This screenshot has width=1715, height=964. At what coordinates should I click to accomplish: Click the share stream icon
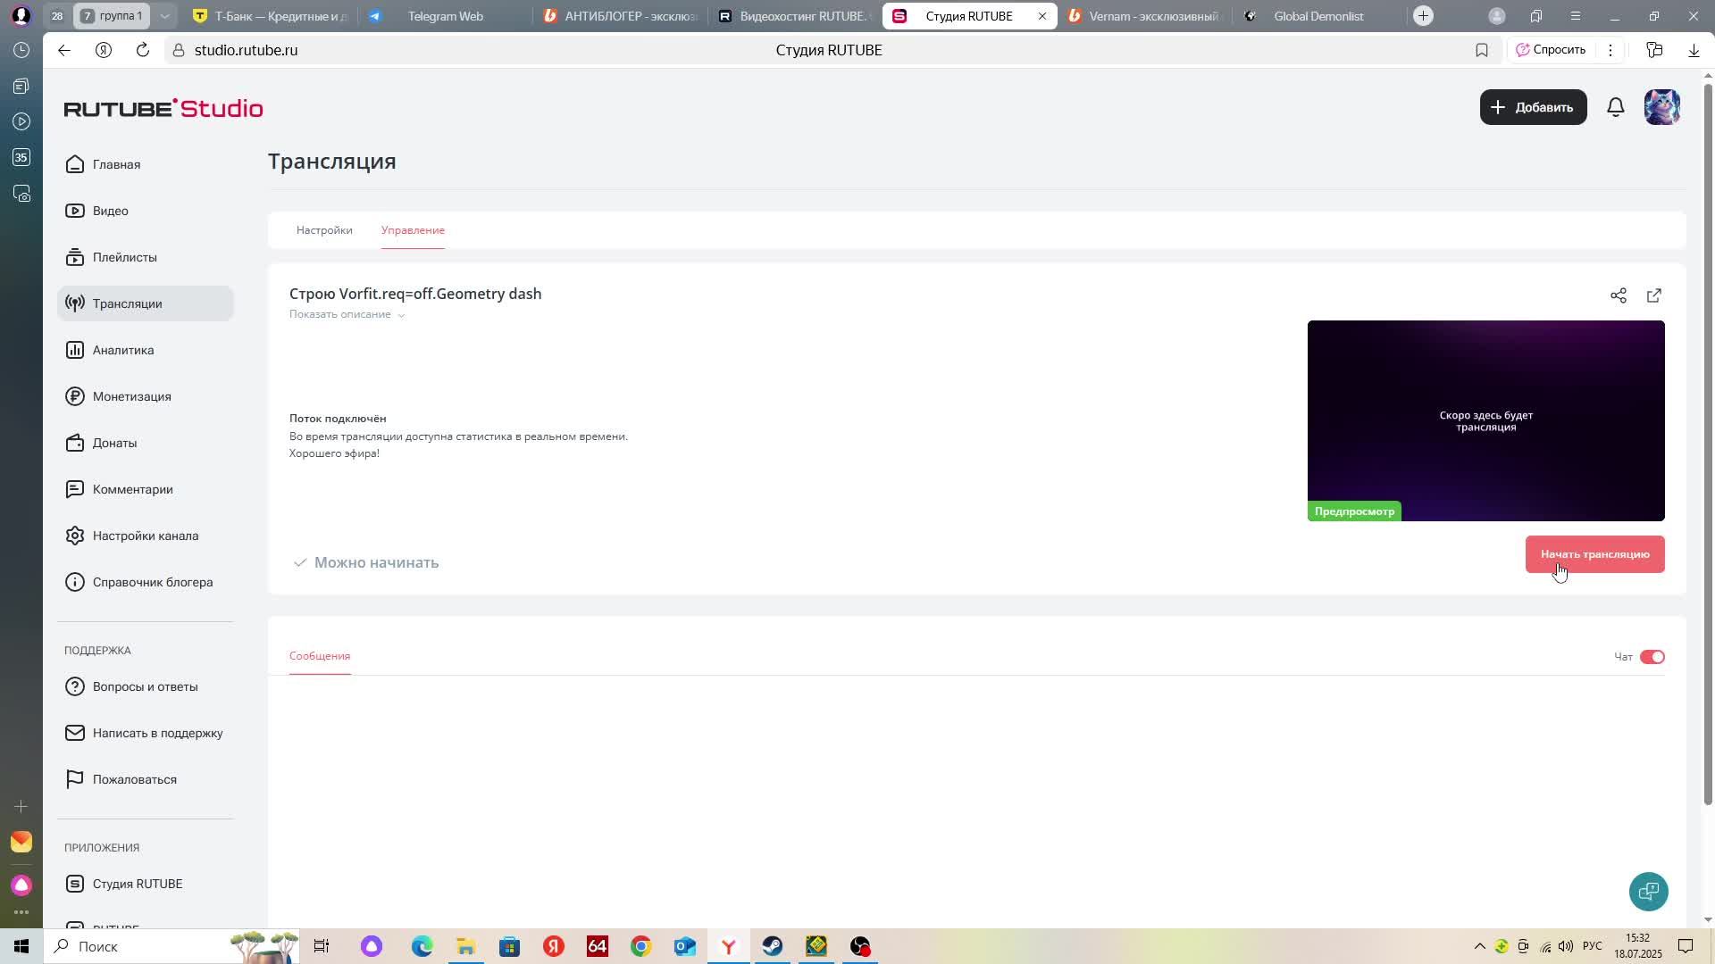[x=1618, y=295]
